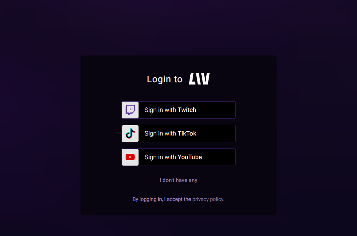Click the bold word Twitch
The width and height of the screenshot is (357, 236).
pos(187,110)
